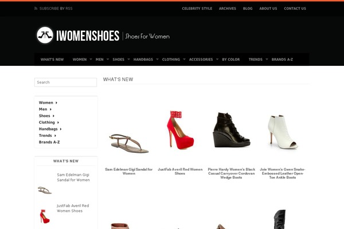Expand the sidebar Women arrow
The width and height of the screenshot is (344, 229).
tap(56, 103)
